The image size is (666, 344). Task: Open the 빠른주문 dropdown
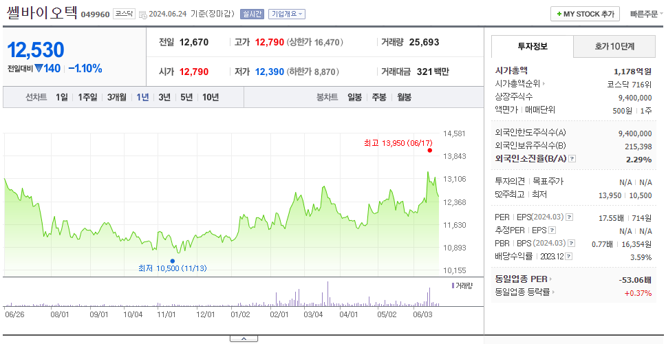[x=647, y=14]
